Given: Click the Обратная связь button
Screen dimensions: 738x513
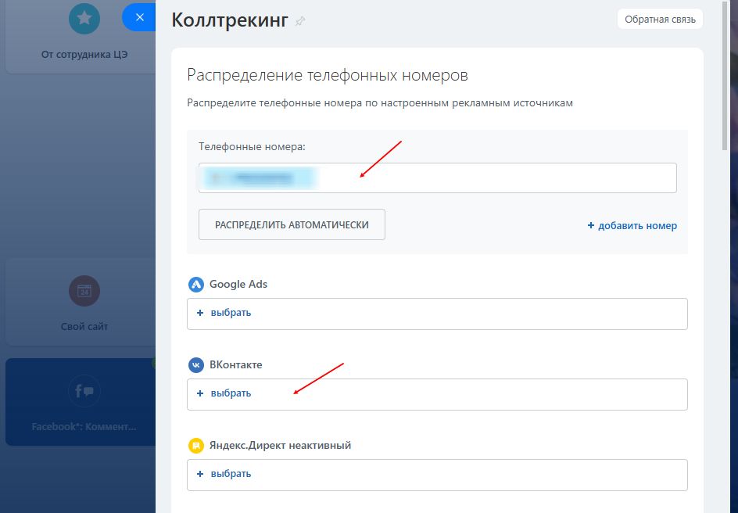Looking at the screenshot, I should (661, 19).
